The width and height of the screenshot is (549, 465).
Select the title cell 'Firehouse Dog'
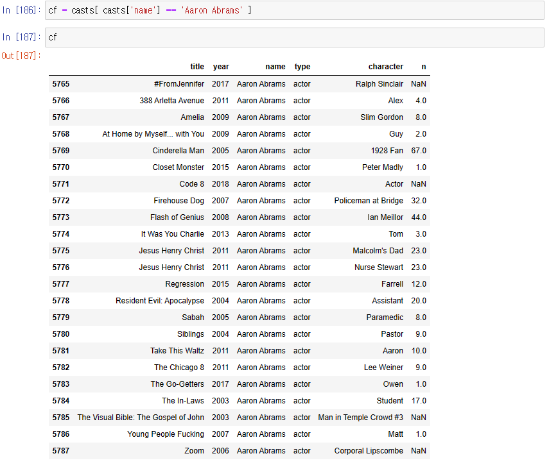[x=179, y=201]
